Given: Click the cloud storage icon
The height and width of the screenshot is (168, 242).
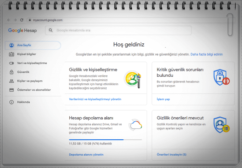Looking at the screenshot, I should pyautogui.click(x=135, y=125).
